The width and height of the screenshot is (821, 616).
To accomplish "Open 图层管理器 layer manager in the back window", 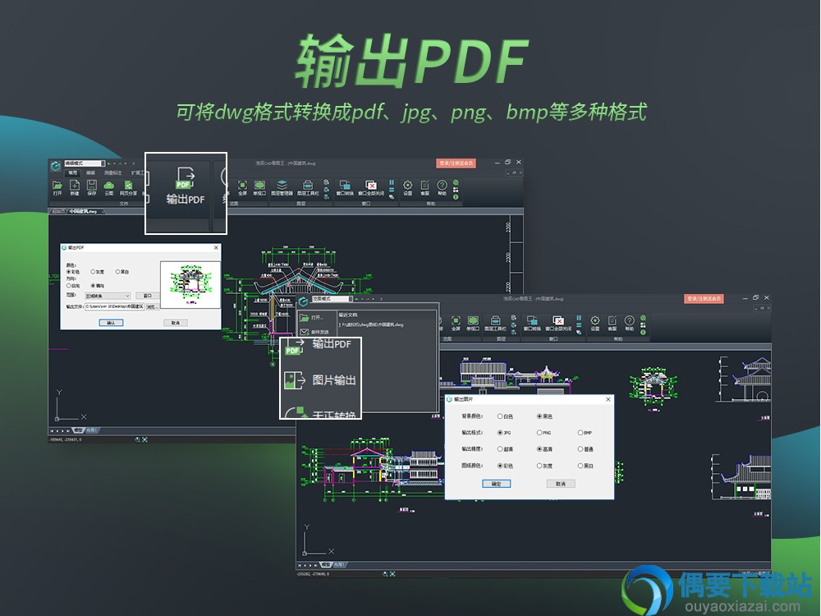I will (282, 186).
